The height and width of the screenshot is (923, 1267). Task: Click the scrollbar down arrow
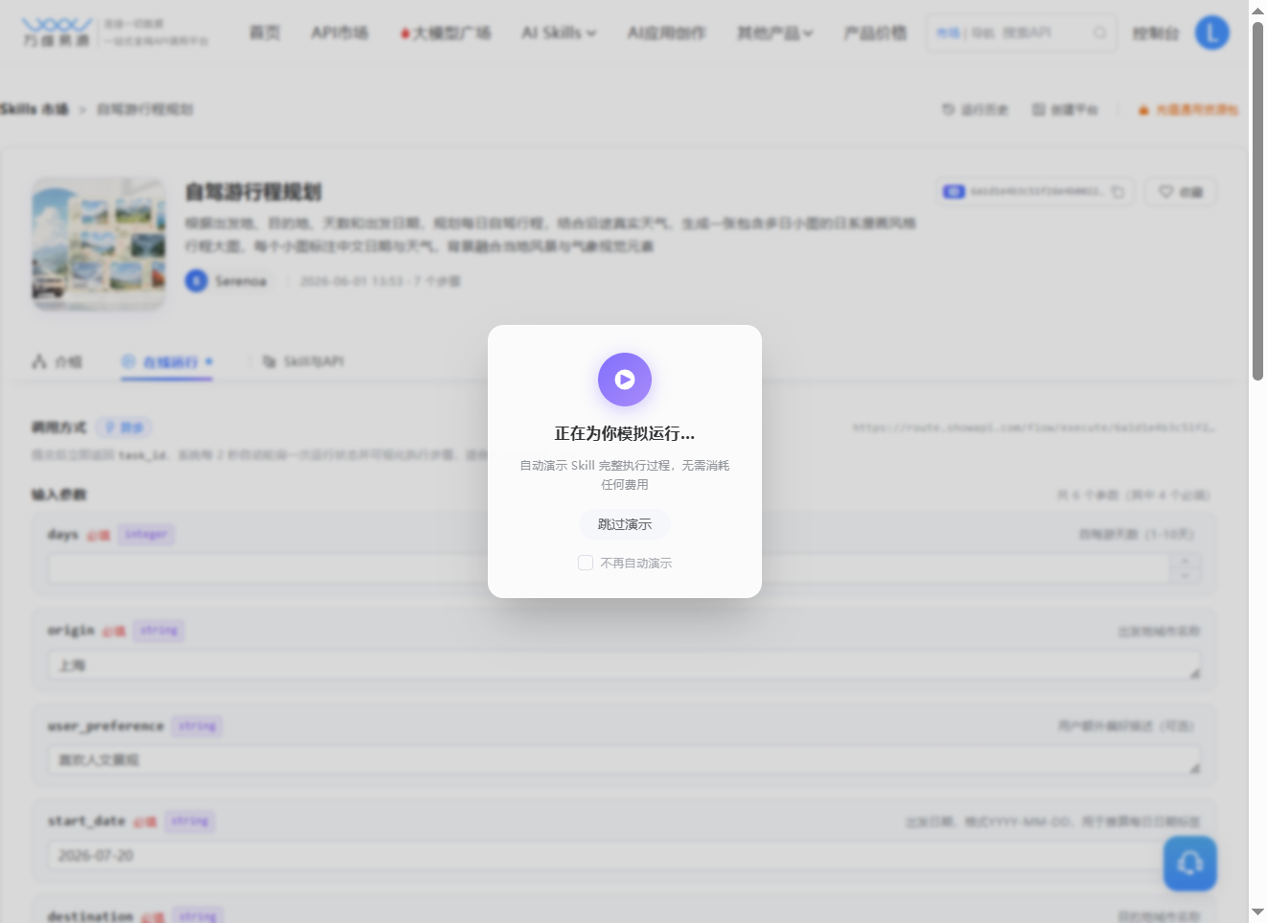pyautogui.click(x=1257, y=912)
